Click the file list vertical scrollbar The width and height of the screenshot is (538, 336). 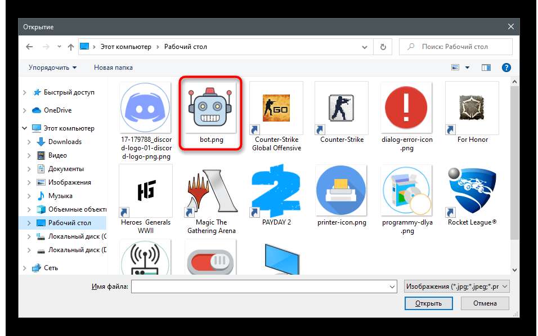[514, 163]
